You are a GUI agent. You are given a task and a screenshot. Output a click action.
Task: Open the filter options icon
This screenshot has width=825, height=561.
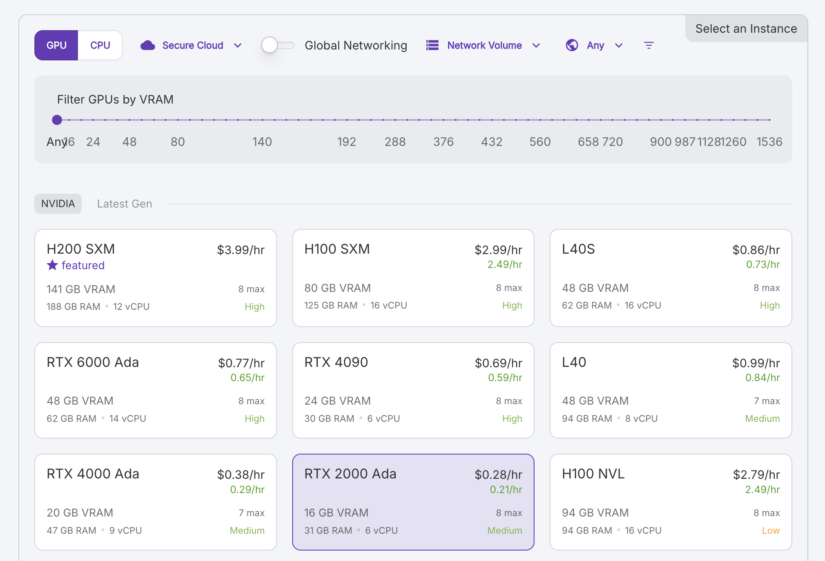649,45
